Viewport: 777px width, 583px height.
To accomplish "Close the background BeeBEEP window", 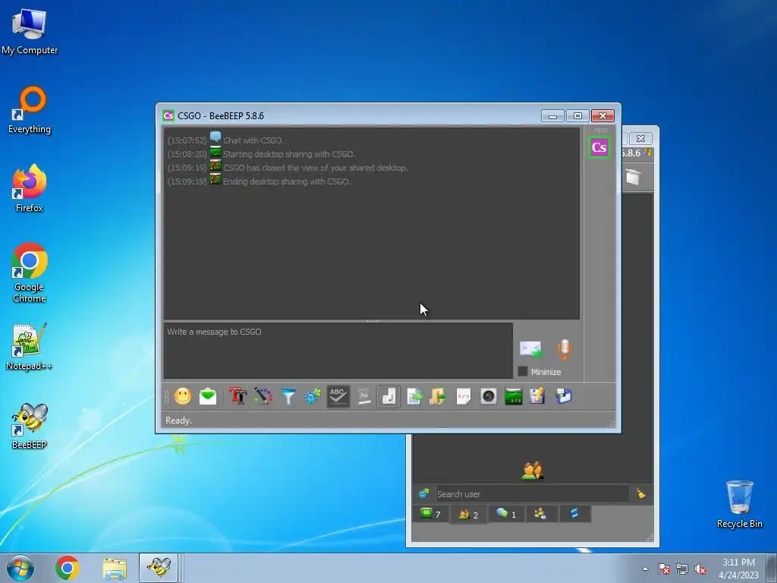I will coord(640,138).
